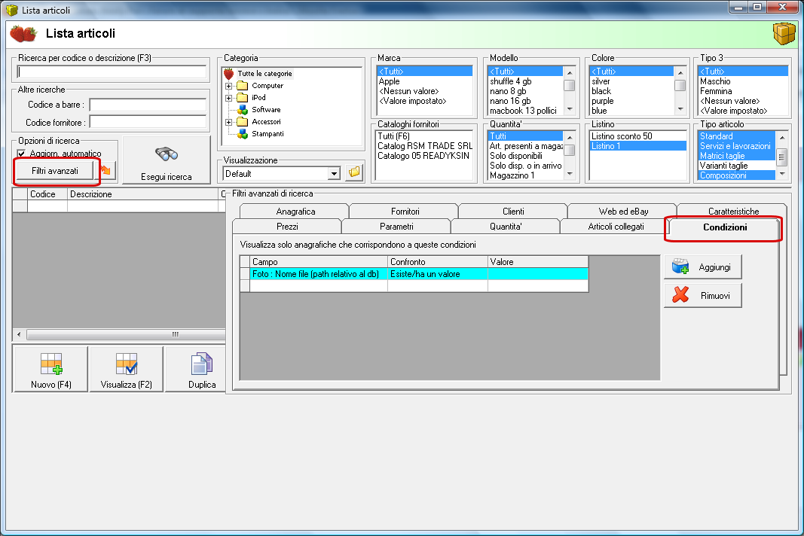Image resolution: width=804 pixels, height=536 pixels.
Task: Click the Tipo articolo list down arrow
Action: 782,174
